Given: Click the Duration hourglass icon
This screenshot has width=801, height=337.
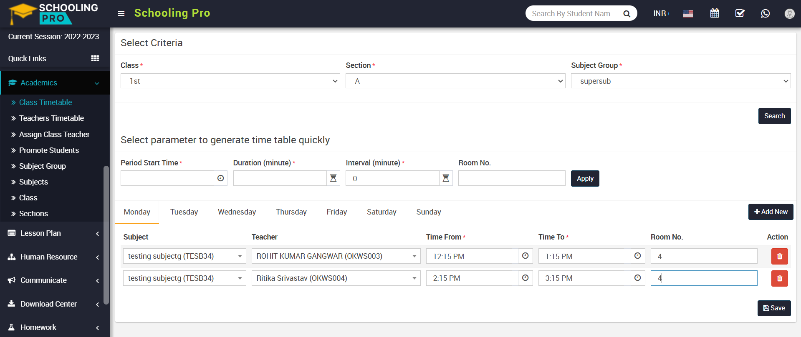Looking at the screenshot, I should click(333, 178).
